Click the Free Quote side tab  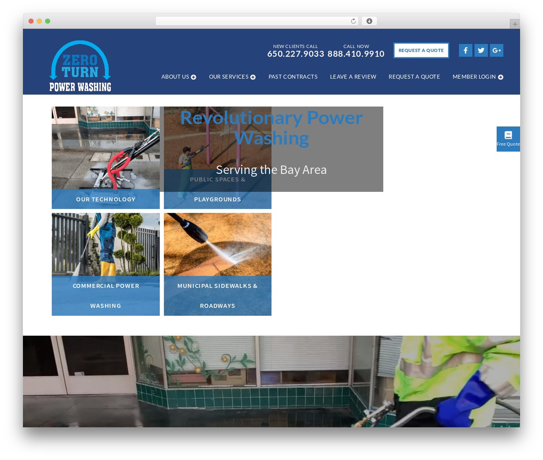point(508,139)
